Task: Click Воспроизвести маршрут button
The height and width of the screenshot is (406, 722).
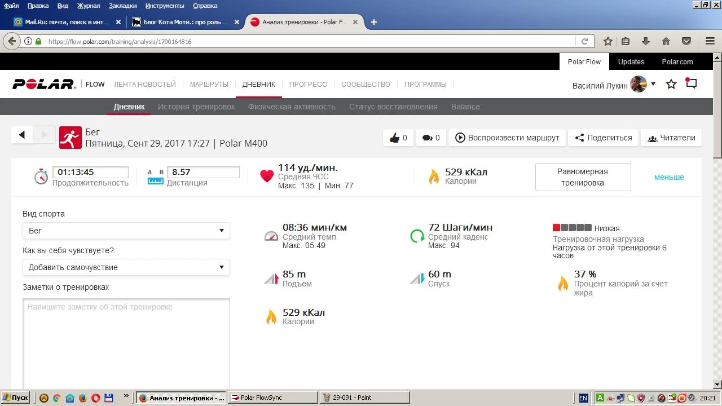Action: (x=507, y=138)
